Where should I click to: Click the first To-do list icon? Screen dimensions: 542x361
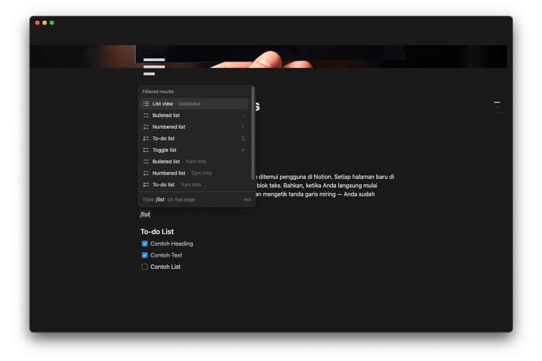point(146,138)
